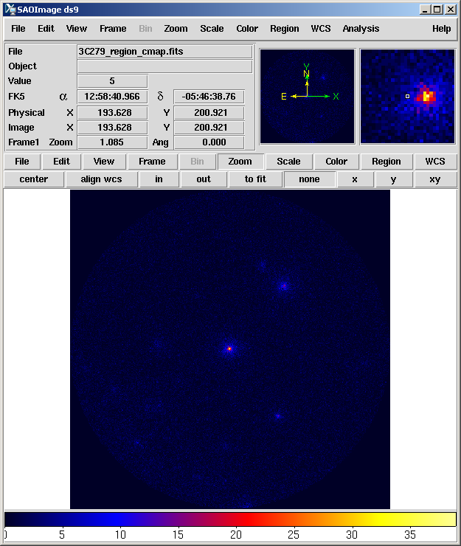Flip image with the 'xy' button
Image resolution: width=461 pixels, height=546 pixels.
435,179
